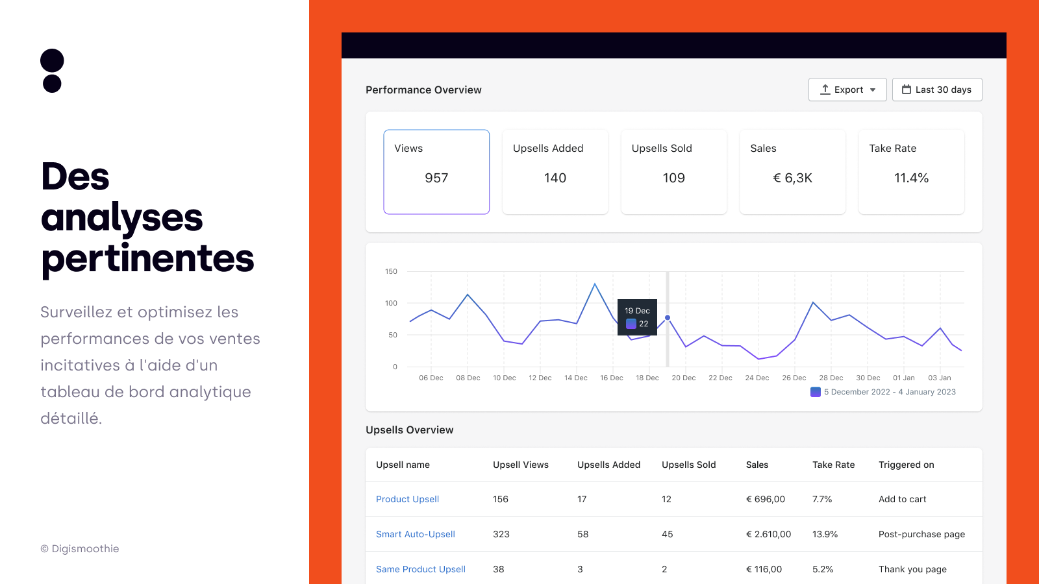The image size is (1039, 584).
Task: Click the Add to cart trigger cell
Action: (903, 499)
